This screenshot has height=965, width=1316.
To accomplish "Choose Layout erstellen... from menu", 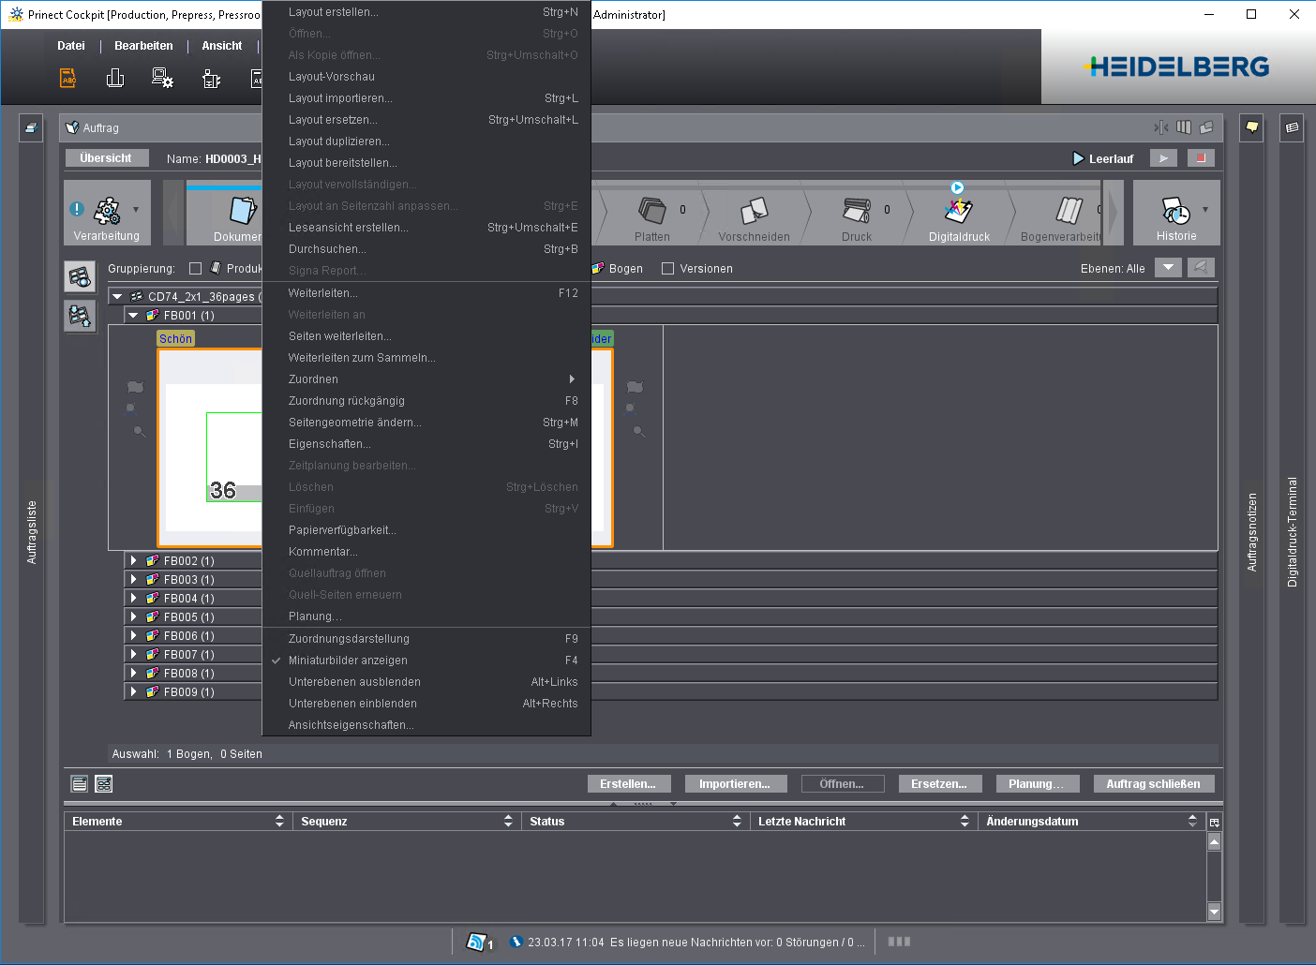I will [426, 12].
